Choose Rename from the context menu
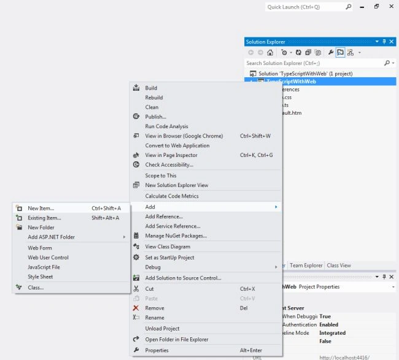The image size is (399, 360). pyautogui.click(x=206, y=318)
